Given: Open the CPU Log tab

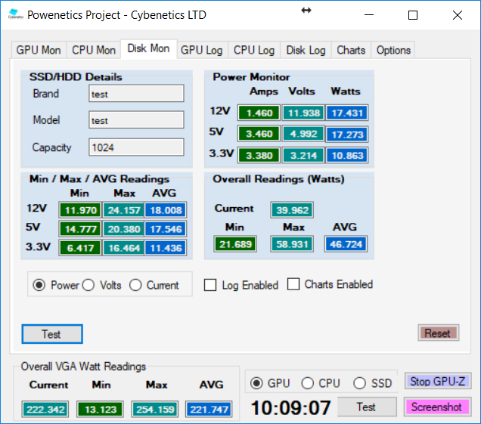Looking at the screenshot, I should [x=254, y=50].
